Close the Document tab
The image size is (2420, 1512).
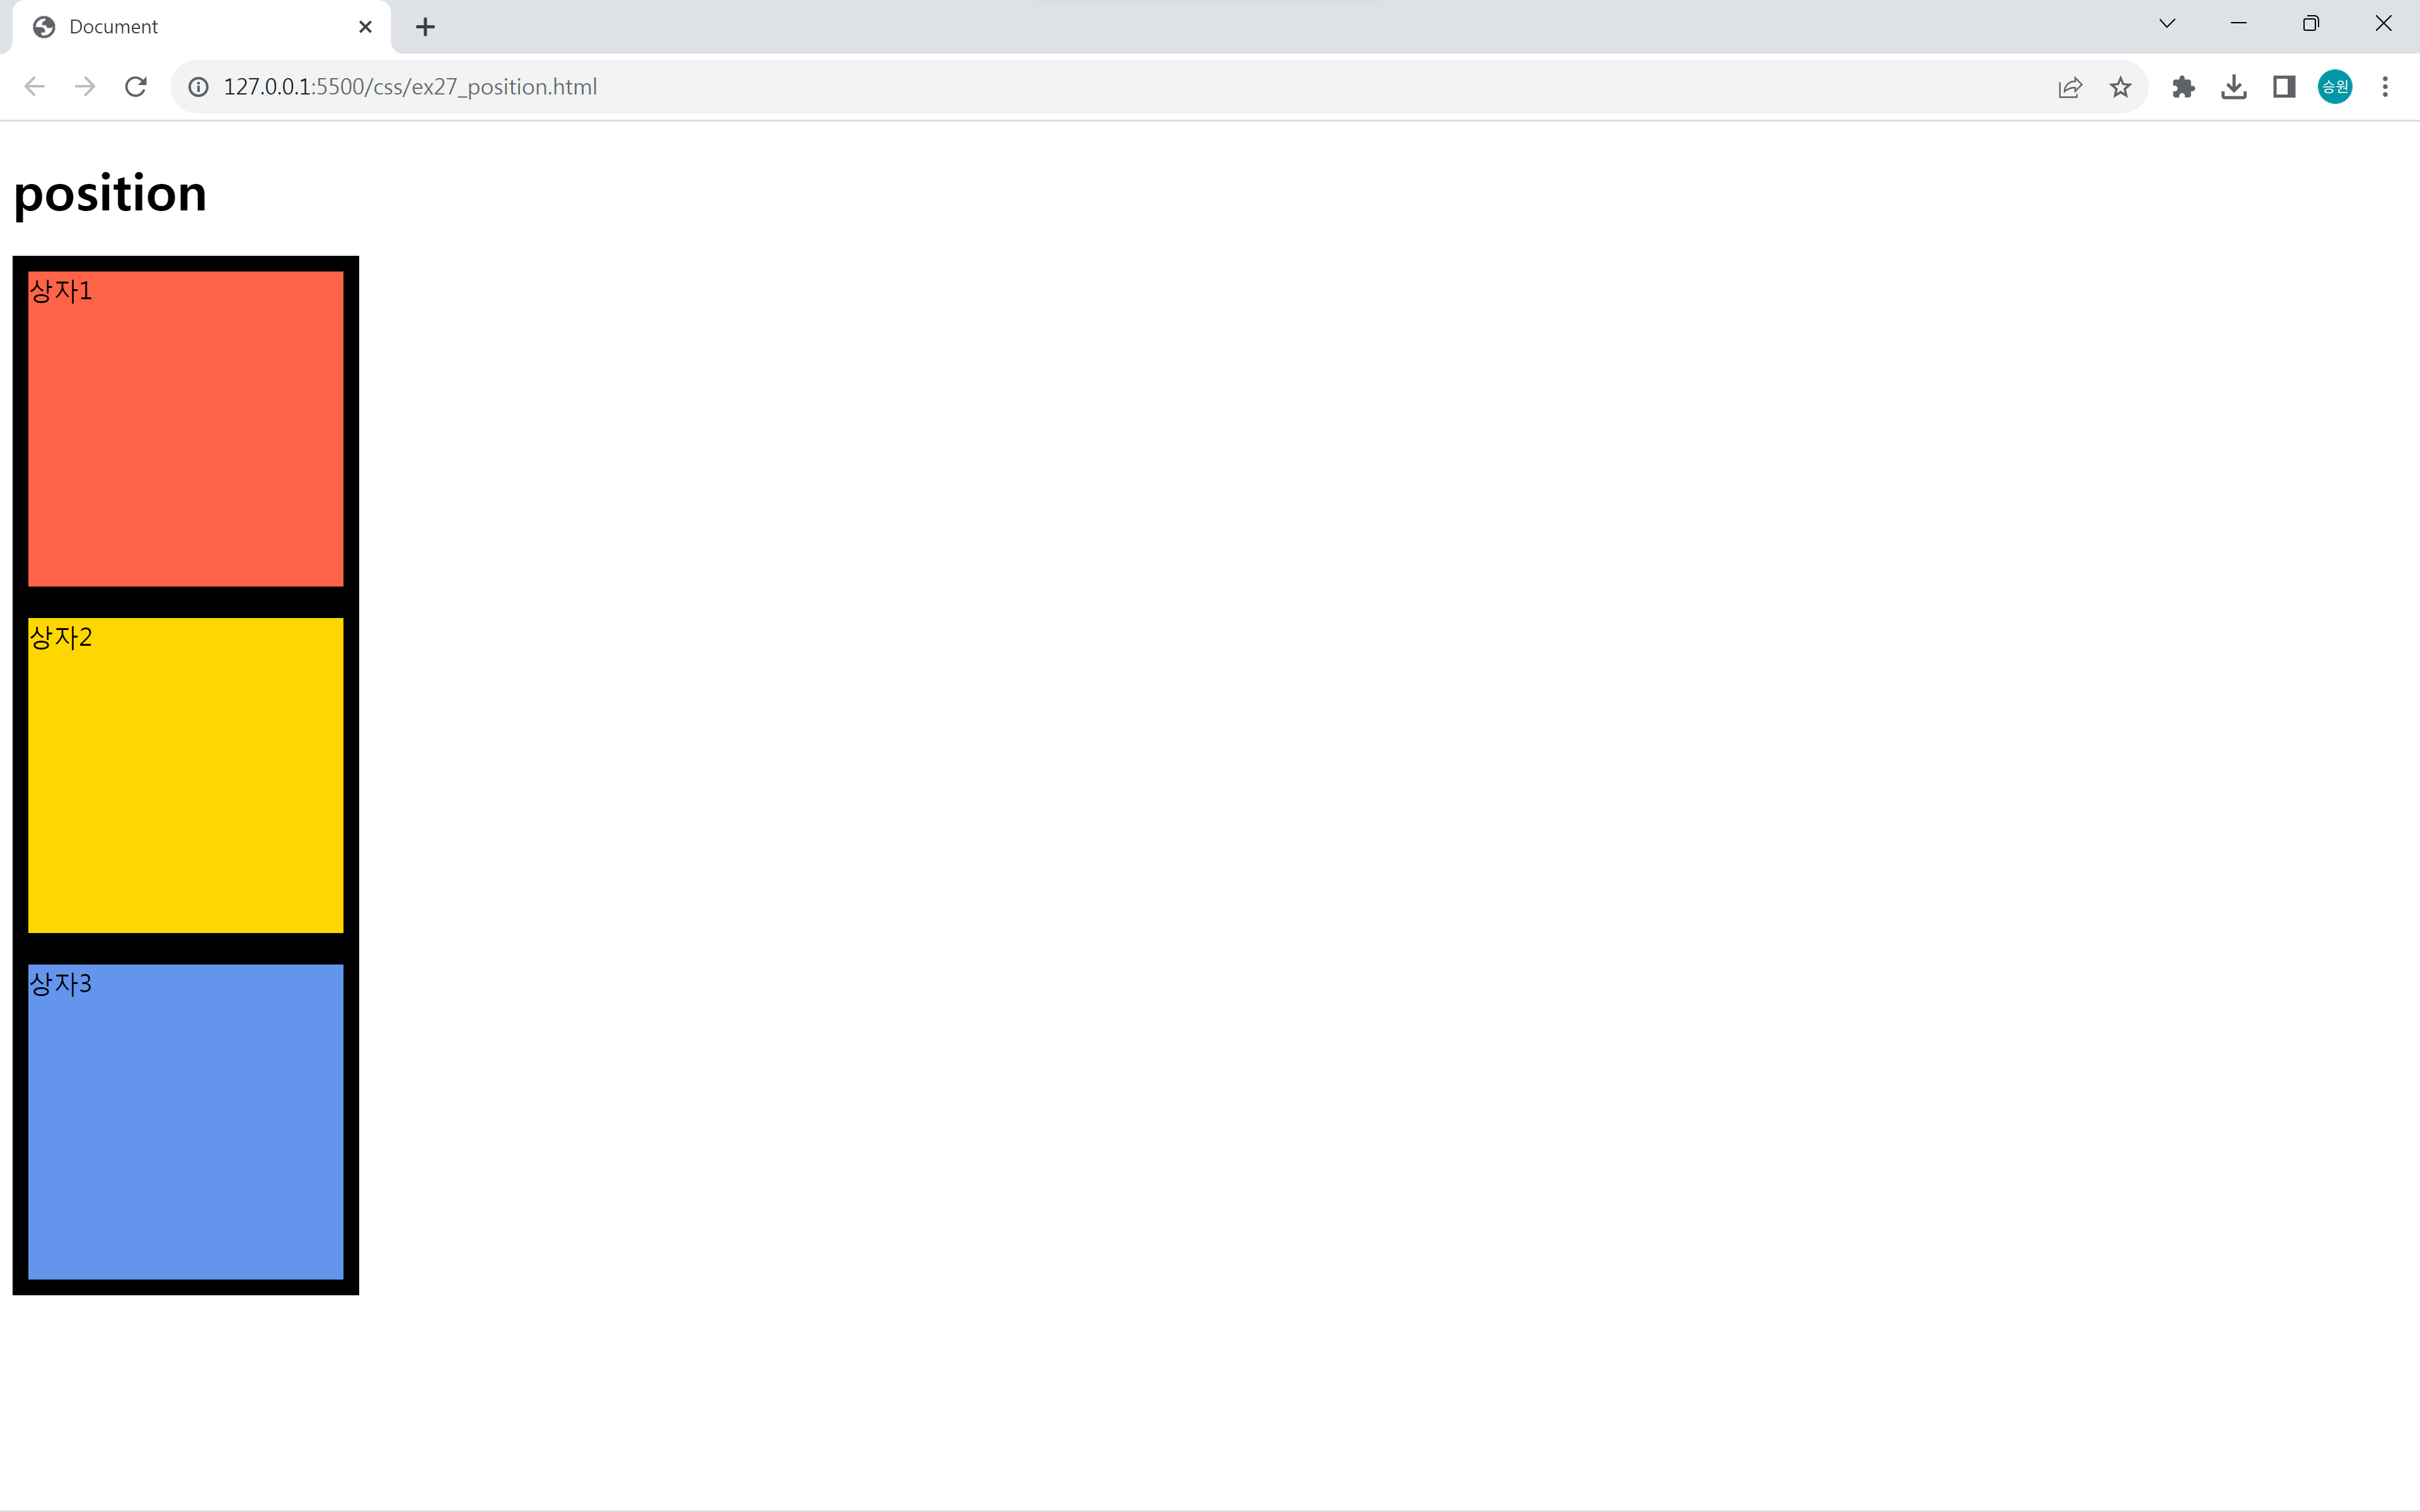(365, 27)
